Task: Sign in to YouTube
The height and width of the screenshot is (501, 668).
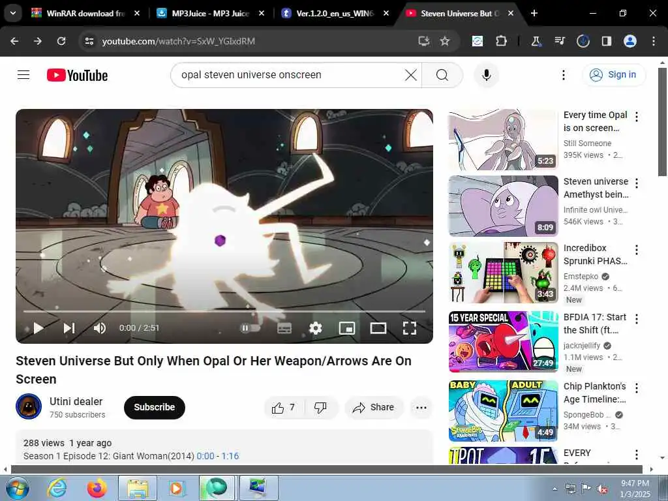Action: point(613,74)
